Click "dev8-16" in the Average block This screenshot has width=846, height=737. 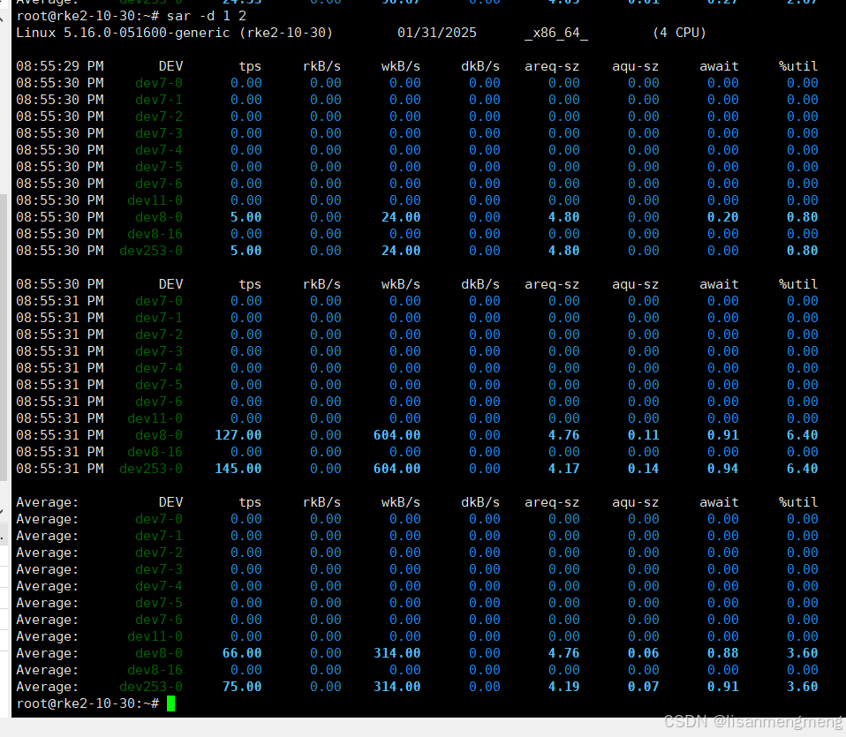[155, 670]
